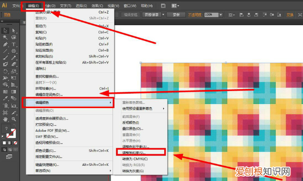The image size is (303, 181).
Task: Select the Direct Selection tool
Action: (14, 31)
